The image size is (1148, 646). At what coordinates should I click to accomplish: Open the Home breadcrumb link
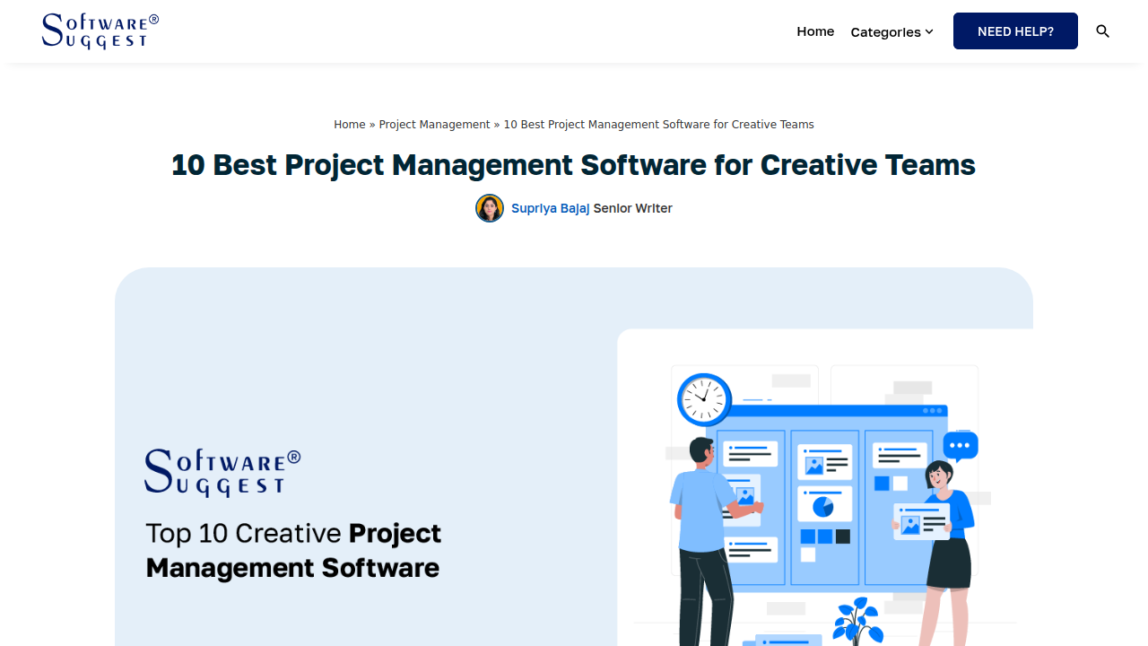[x=350, y=125]
